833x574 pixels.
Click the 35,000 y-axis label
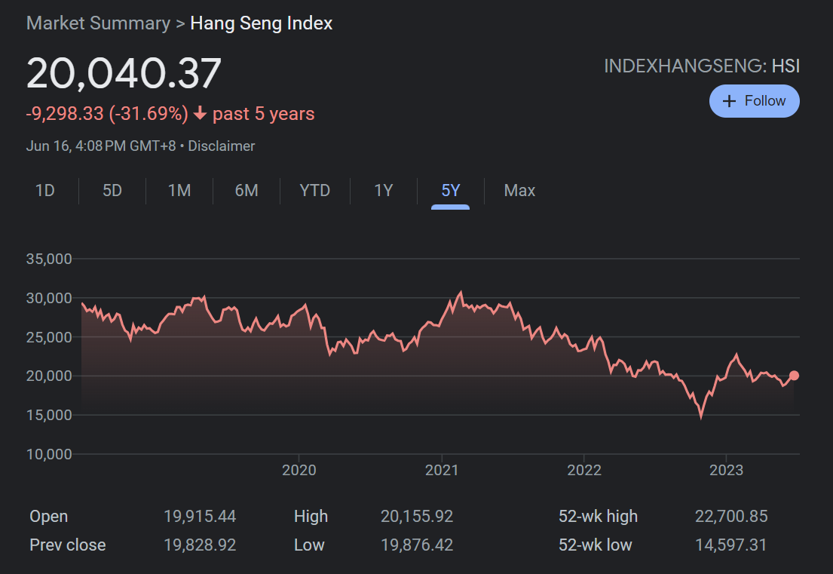coord(49,259)
